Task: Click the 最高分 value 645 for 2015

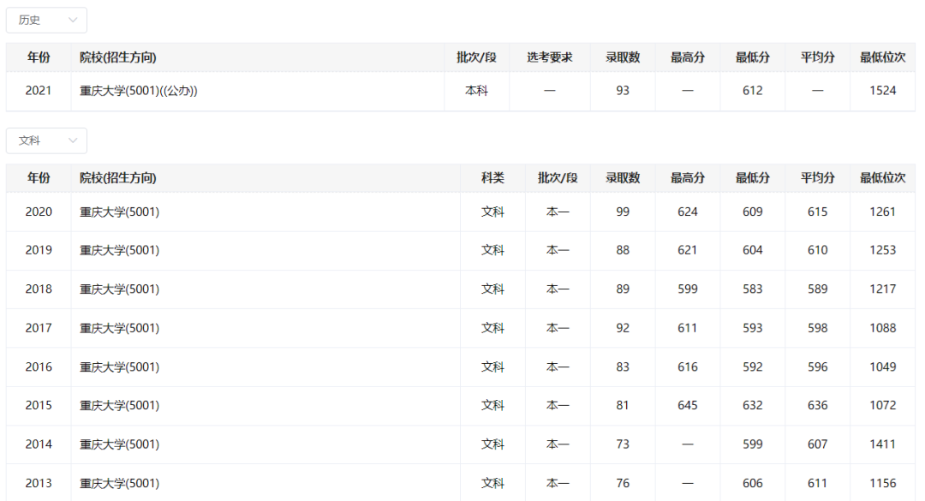Action: (687, 405)
